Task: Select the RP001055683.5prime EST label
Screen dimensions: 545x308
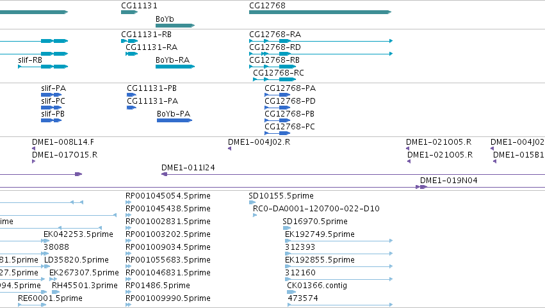Action: [x=168, y=261]
